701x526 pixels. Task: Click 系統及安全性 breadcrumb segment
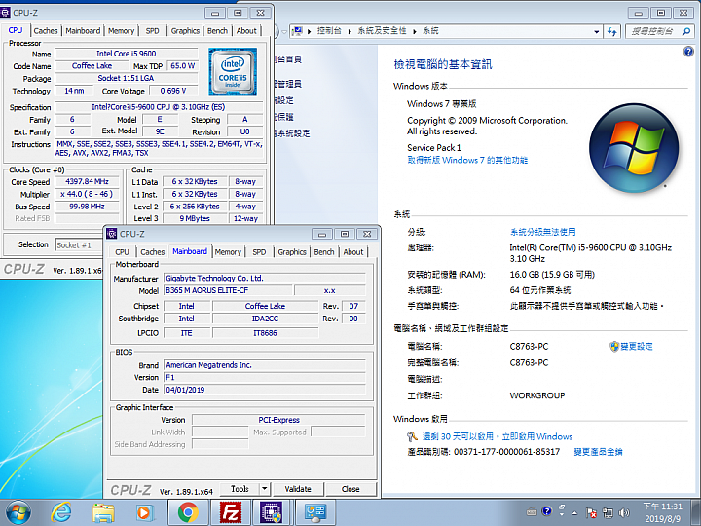click(382, 31)
